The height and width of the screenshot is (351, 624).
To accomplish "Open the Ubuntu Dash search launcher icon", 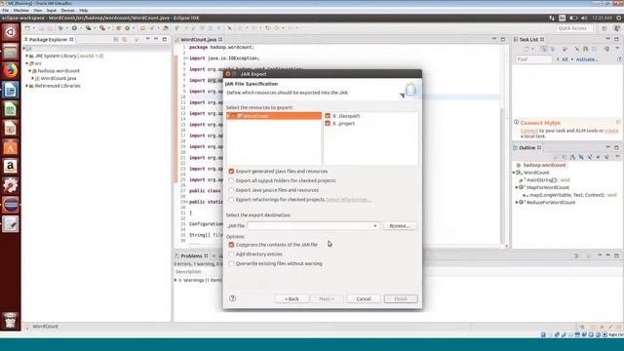I will point(11,32).
